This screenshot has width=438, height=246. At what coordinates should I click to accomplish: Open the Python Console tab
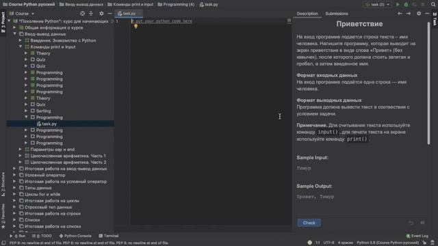(75, 236)
